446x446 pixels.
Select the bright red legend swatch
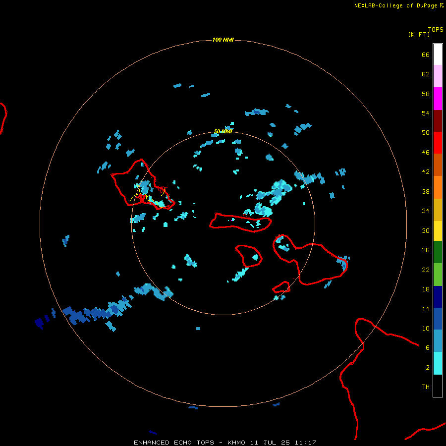tap(438, 143)
